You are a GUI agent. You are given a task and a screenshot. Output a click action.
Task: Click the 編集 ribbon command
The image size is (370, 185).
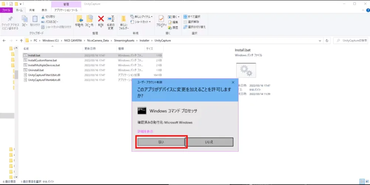click(173, 22)
